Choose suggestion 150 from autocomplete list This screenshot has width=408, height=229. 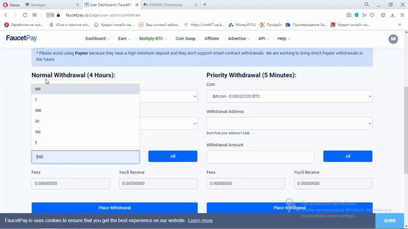click(x=85, y=132)
